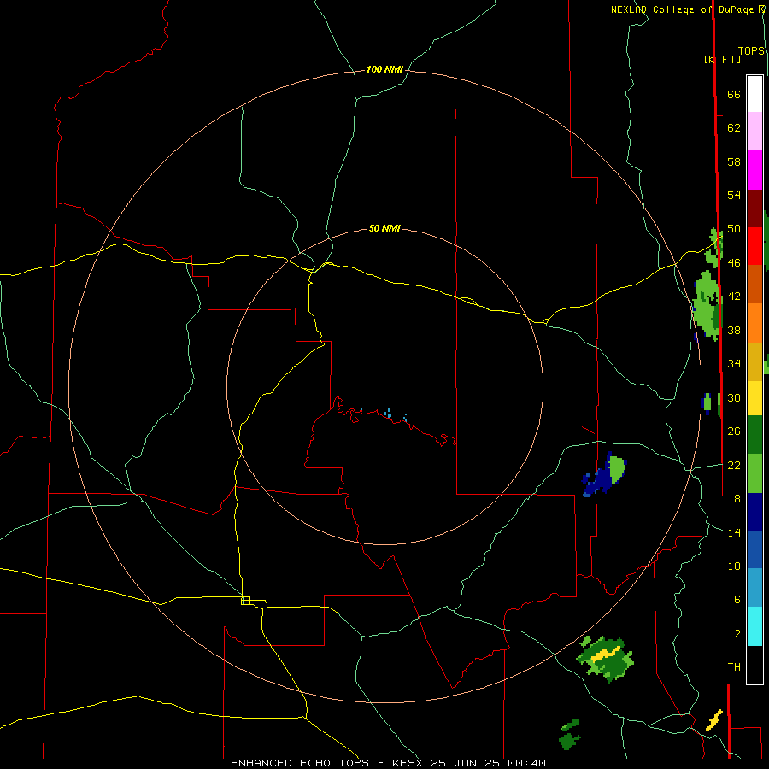Select the dark red 54 kft legend color
The width and height of the screenshot is (769, 769).
pos(754,208)
